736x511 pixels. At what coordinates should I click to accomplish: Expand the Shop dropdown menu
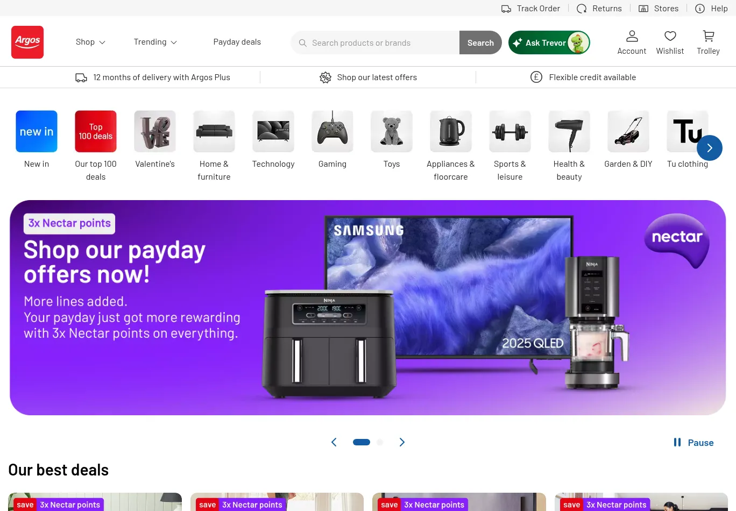90,42
